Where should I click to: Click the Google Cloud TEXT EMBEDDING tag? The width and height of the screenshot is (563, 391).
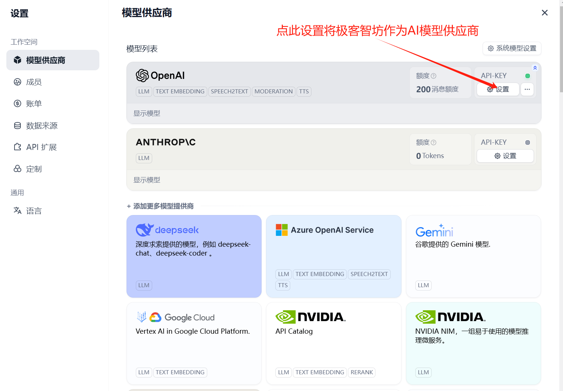[x=180, y=372]
